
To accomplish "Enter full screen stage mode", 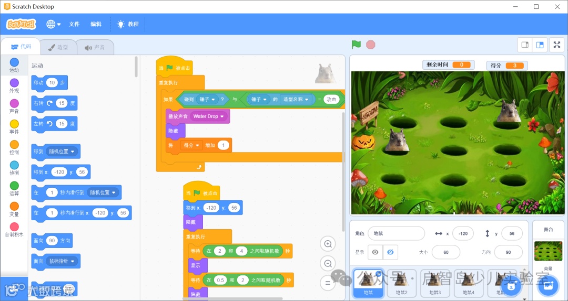I will [557, 45].
